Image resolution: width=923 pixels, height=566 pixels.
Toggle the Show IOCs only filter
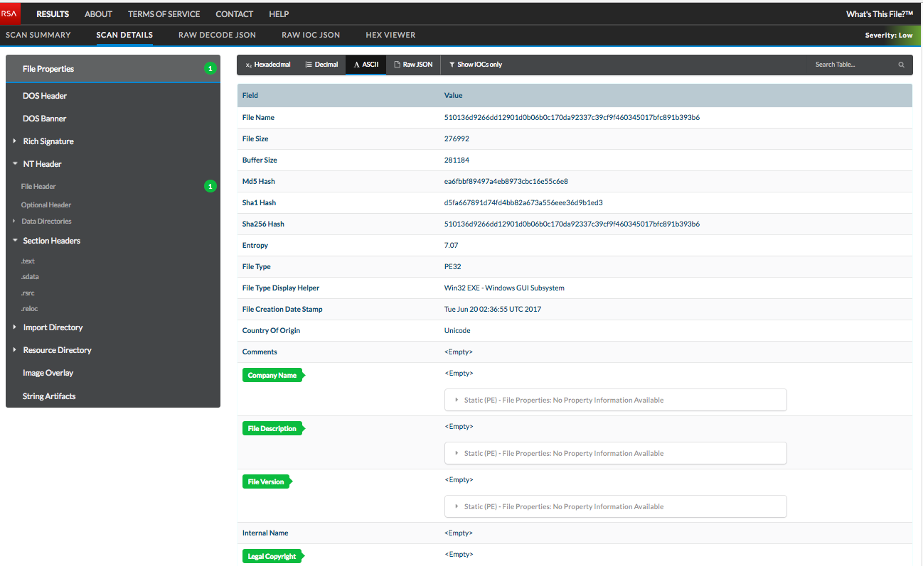[475, 65]
